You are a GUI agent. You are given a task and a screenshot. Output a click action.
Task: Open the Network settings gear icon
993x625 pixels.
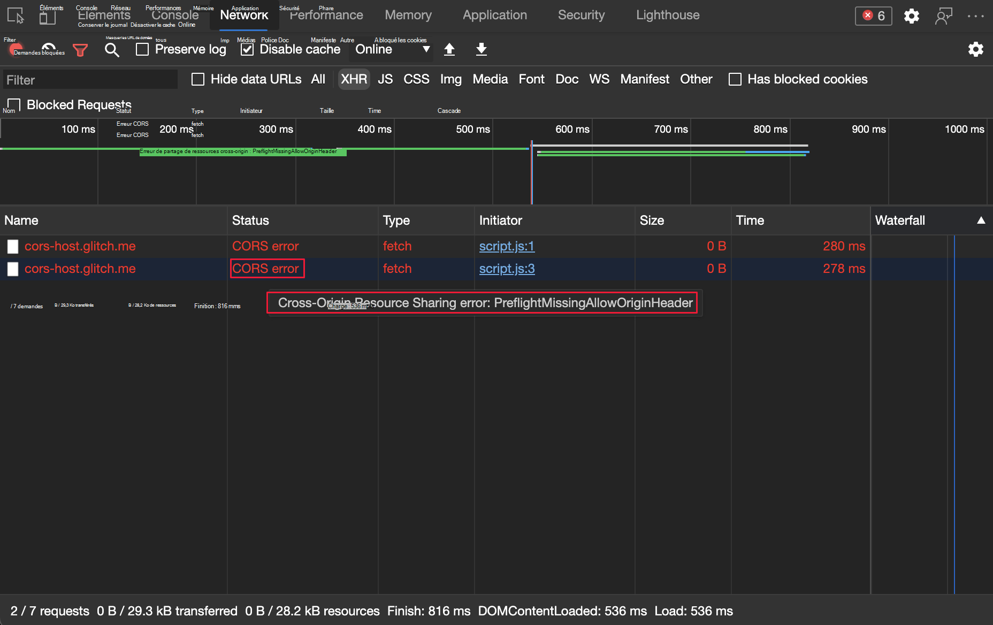(x=976, y=49)
